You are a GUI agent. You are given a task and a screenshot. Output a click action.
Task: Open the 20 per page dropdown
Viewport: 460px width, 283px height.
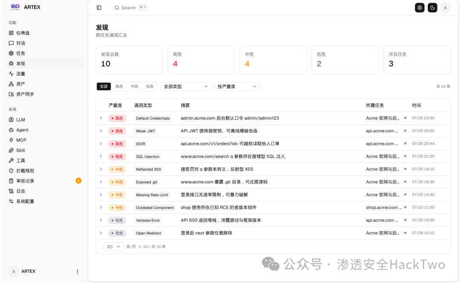tap(114, 247)
